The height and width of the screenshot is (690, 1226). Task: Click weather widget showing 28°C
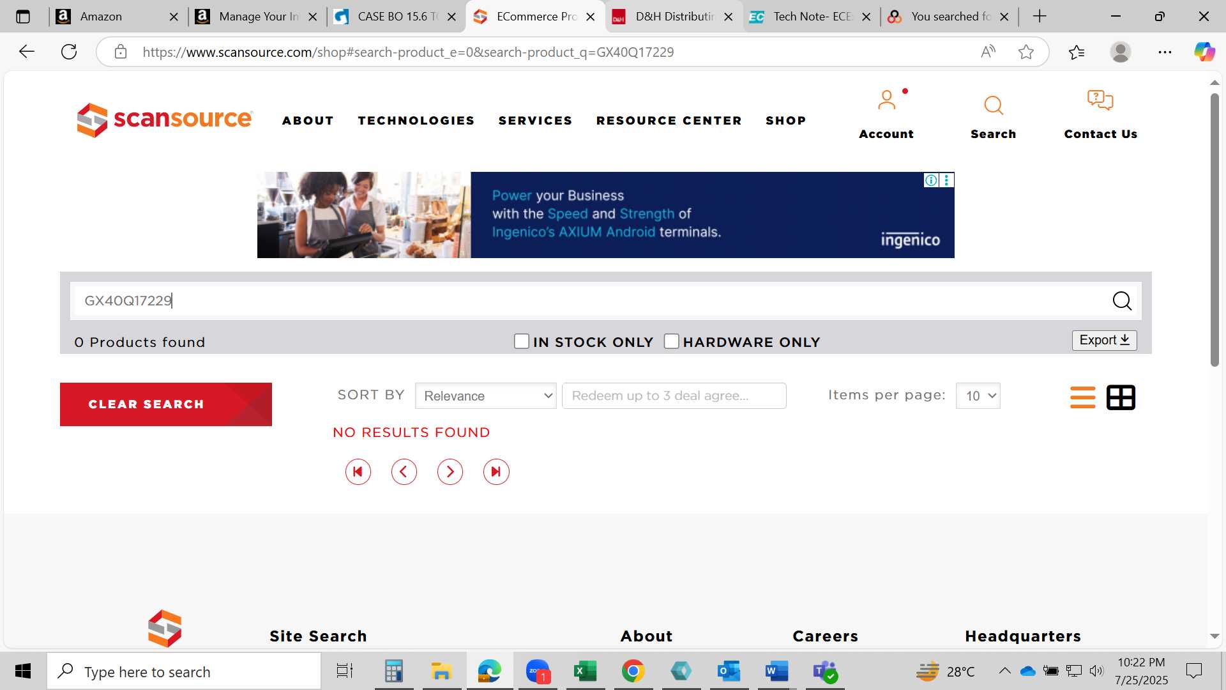[946, 671]
